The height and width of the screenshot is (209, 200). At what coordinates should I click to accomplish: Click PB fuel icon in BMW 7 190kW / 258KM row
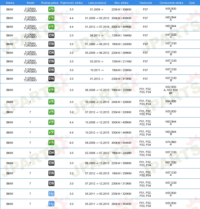pos(51,90)
